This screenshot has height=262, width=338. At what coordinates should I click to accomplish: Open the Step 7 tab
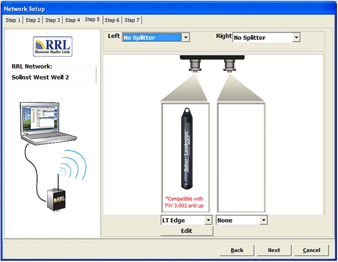pyautogui.click(x=132, y=20)
